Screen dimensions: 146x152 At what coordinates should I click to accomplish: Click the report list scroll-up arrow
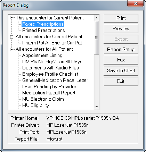pyautogui.click(x=97, y=18)
